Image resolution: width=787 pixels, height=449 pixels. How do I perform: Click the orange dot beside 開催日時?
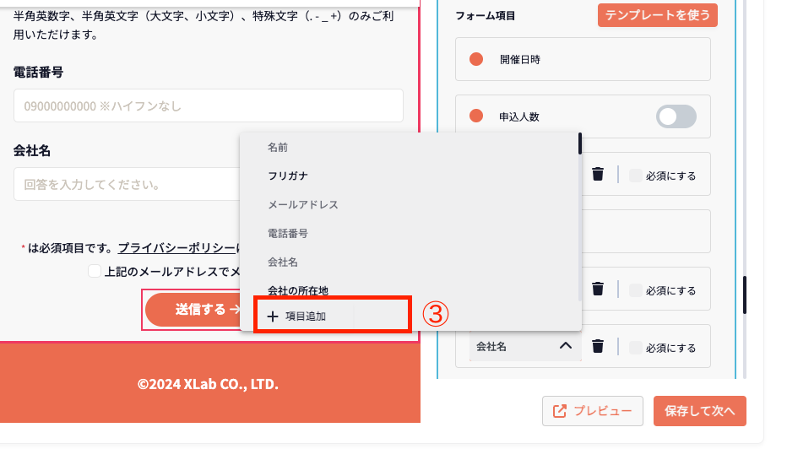click(x=476, y=59)
